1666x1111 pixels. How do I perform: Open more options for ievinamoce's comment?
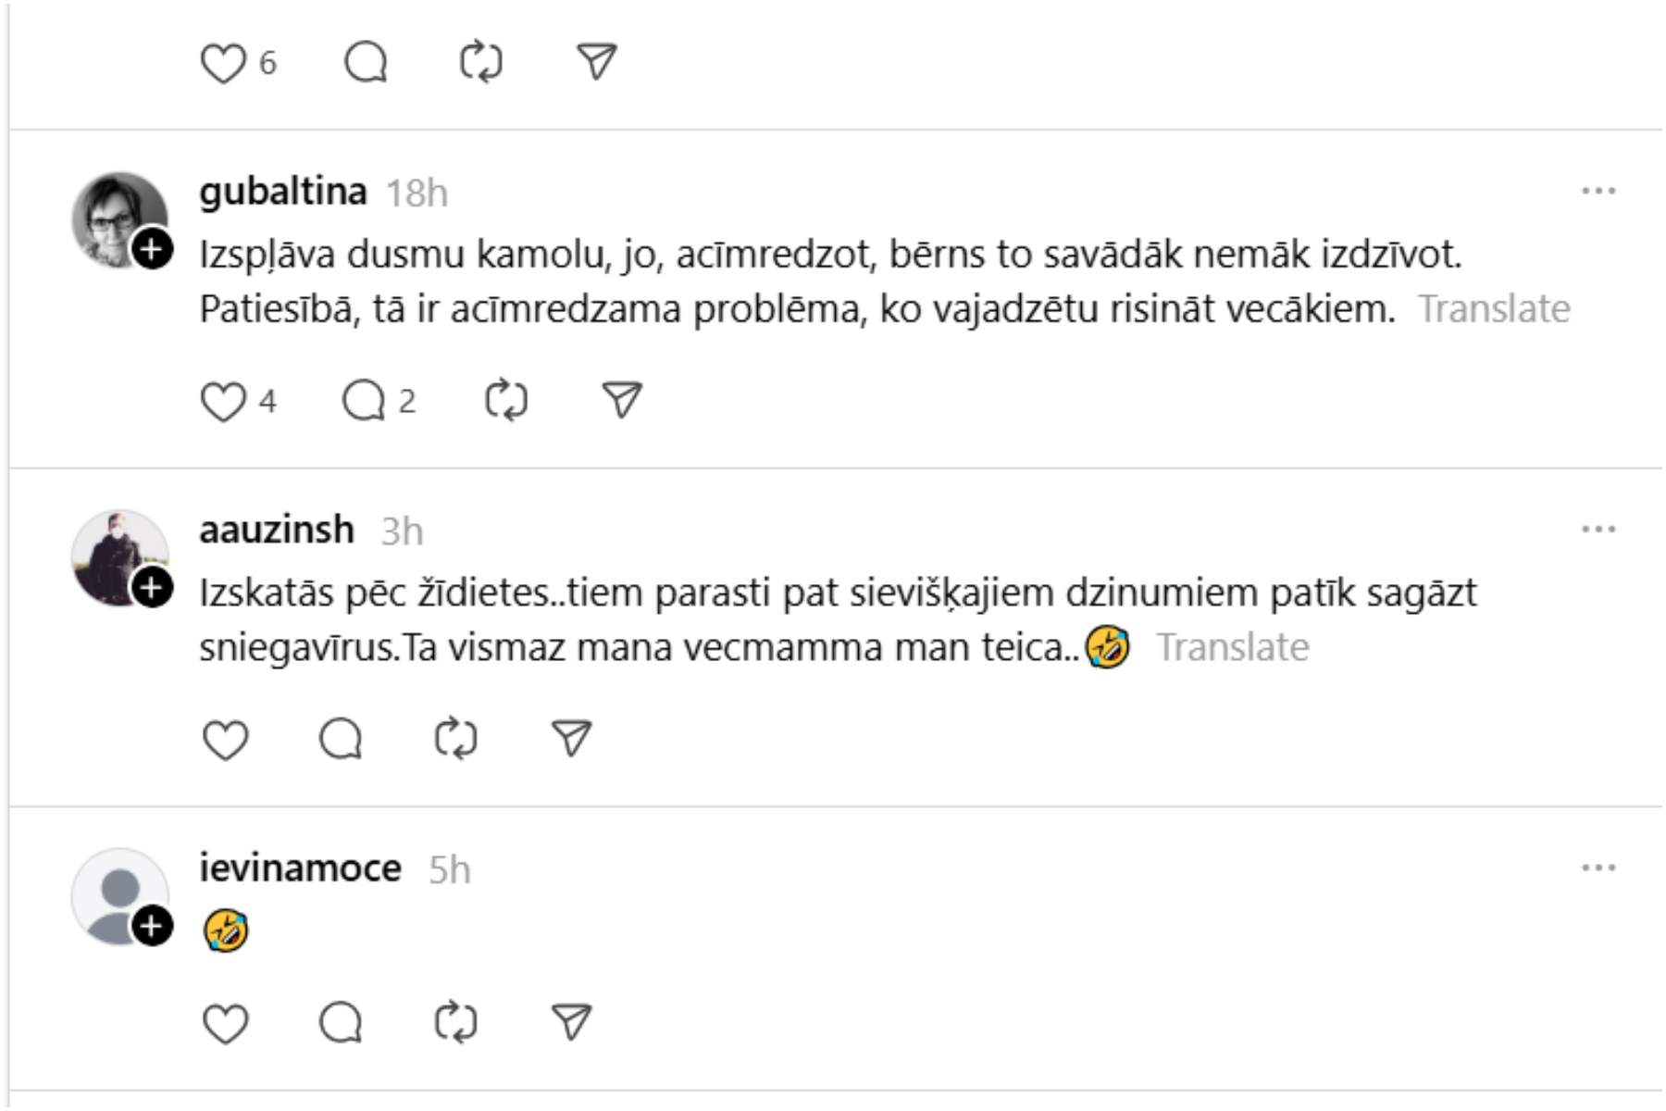pyautogui.click(x=1598, y=868)
